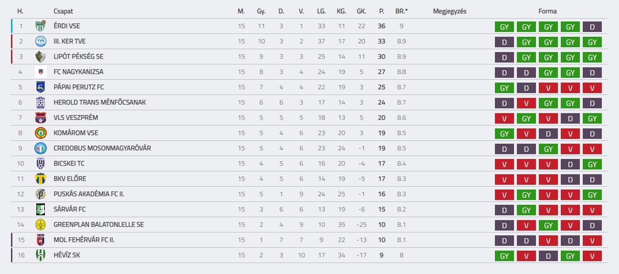Screen dimensions: 619x274
Task: Click the Érdi VSE team crest
Action: [x=41, y=26]
